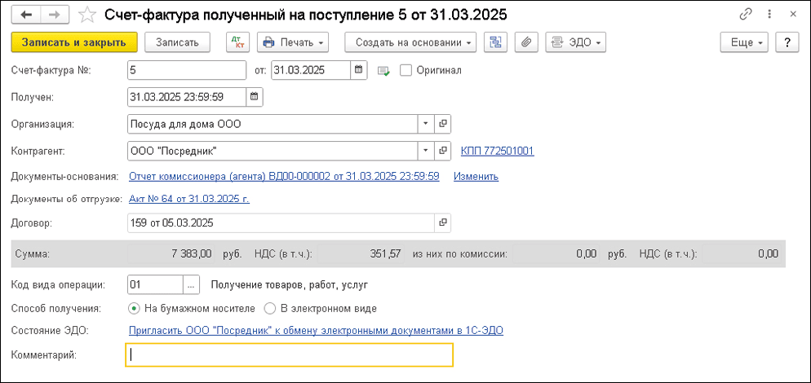The width and height of the screenshot is (811, 383).
Task: Expand the Контрагент dropdown list
Action: (x=425, y=151)
